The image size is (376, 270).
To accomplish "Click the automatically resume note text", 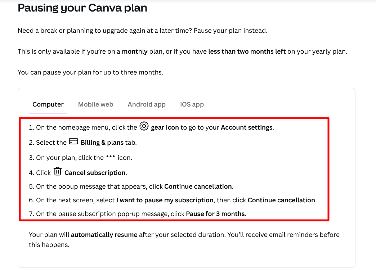I will pos(104,234).
